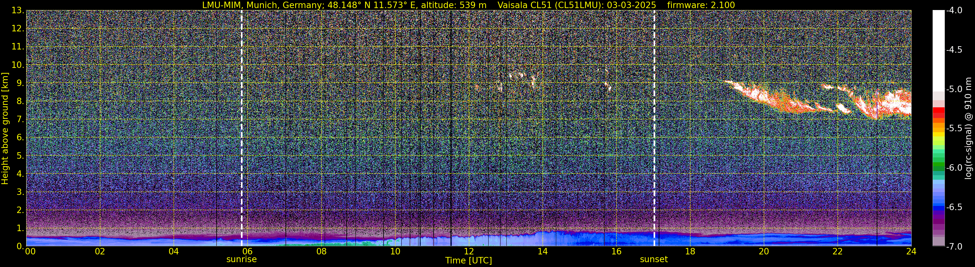Screen dimensions: 975x267
Task: Click the '14' time axis tick label
Action: click(542, 251)
